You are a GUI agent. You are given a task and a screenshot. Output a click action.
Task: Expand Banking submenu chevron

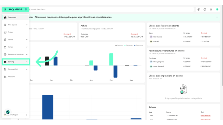pyautogui.click(x=27, y=62)
